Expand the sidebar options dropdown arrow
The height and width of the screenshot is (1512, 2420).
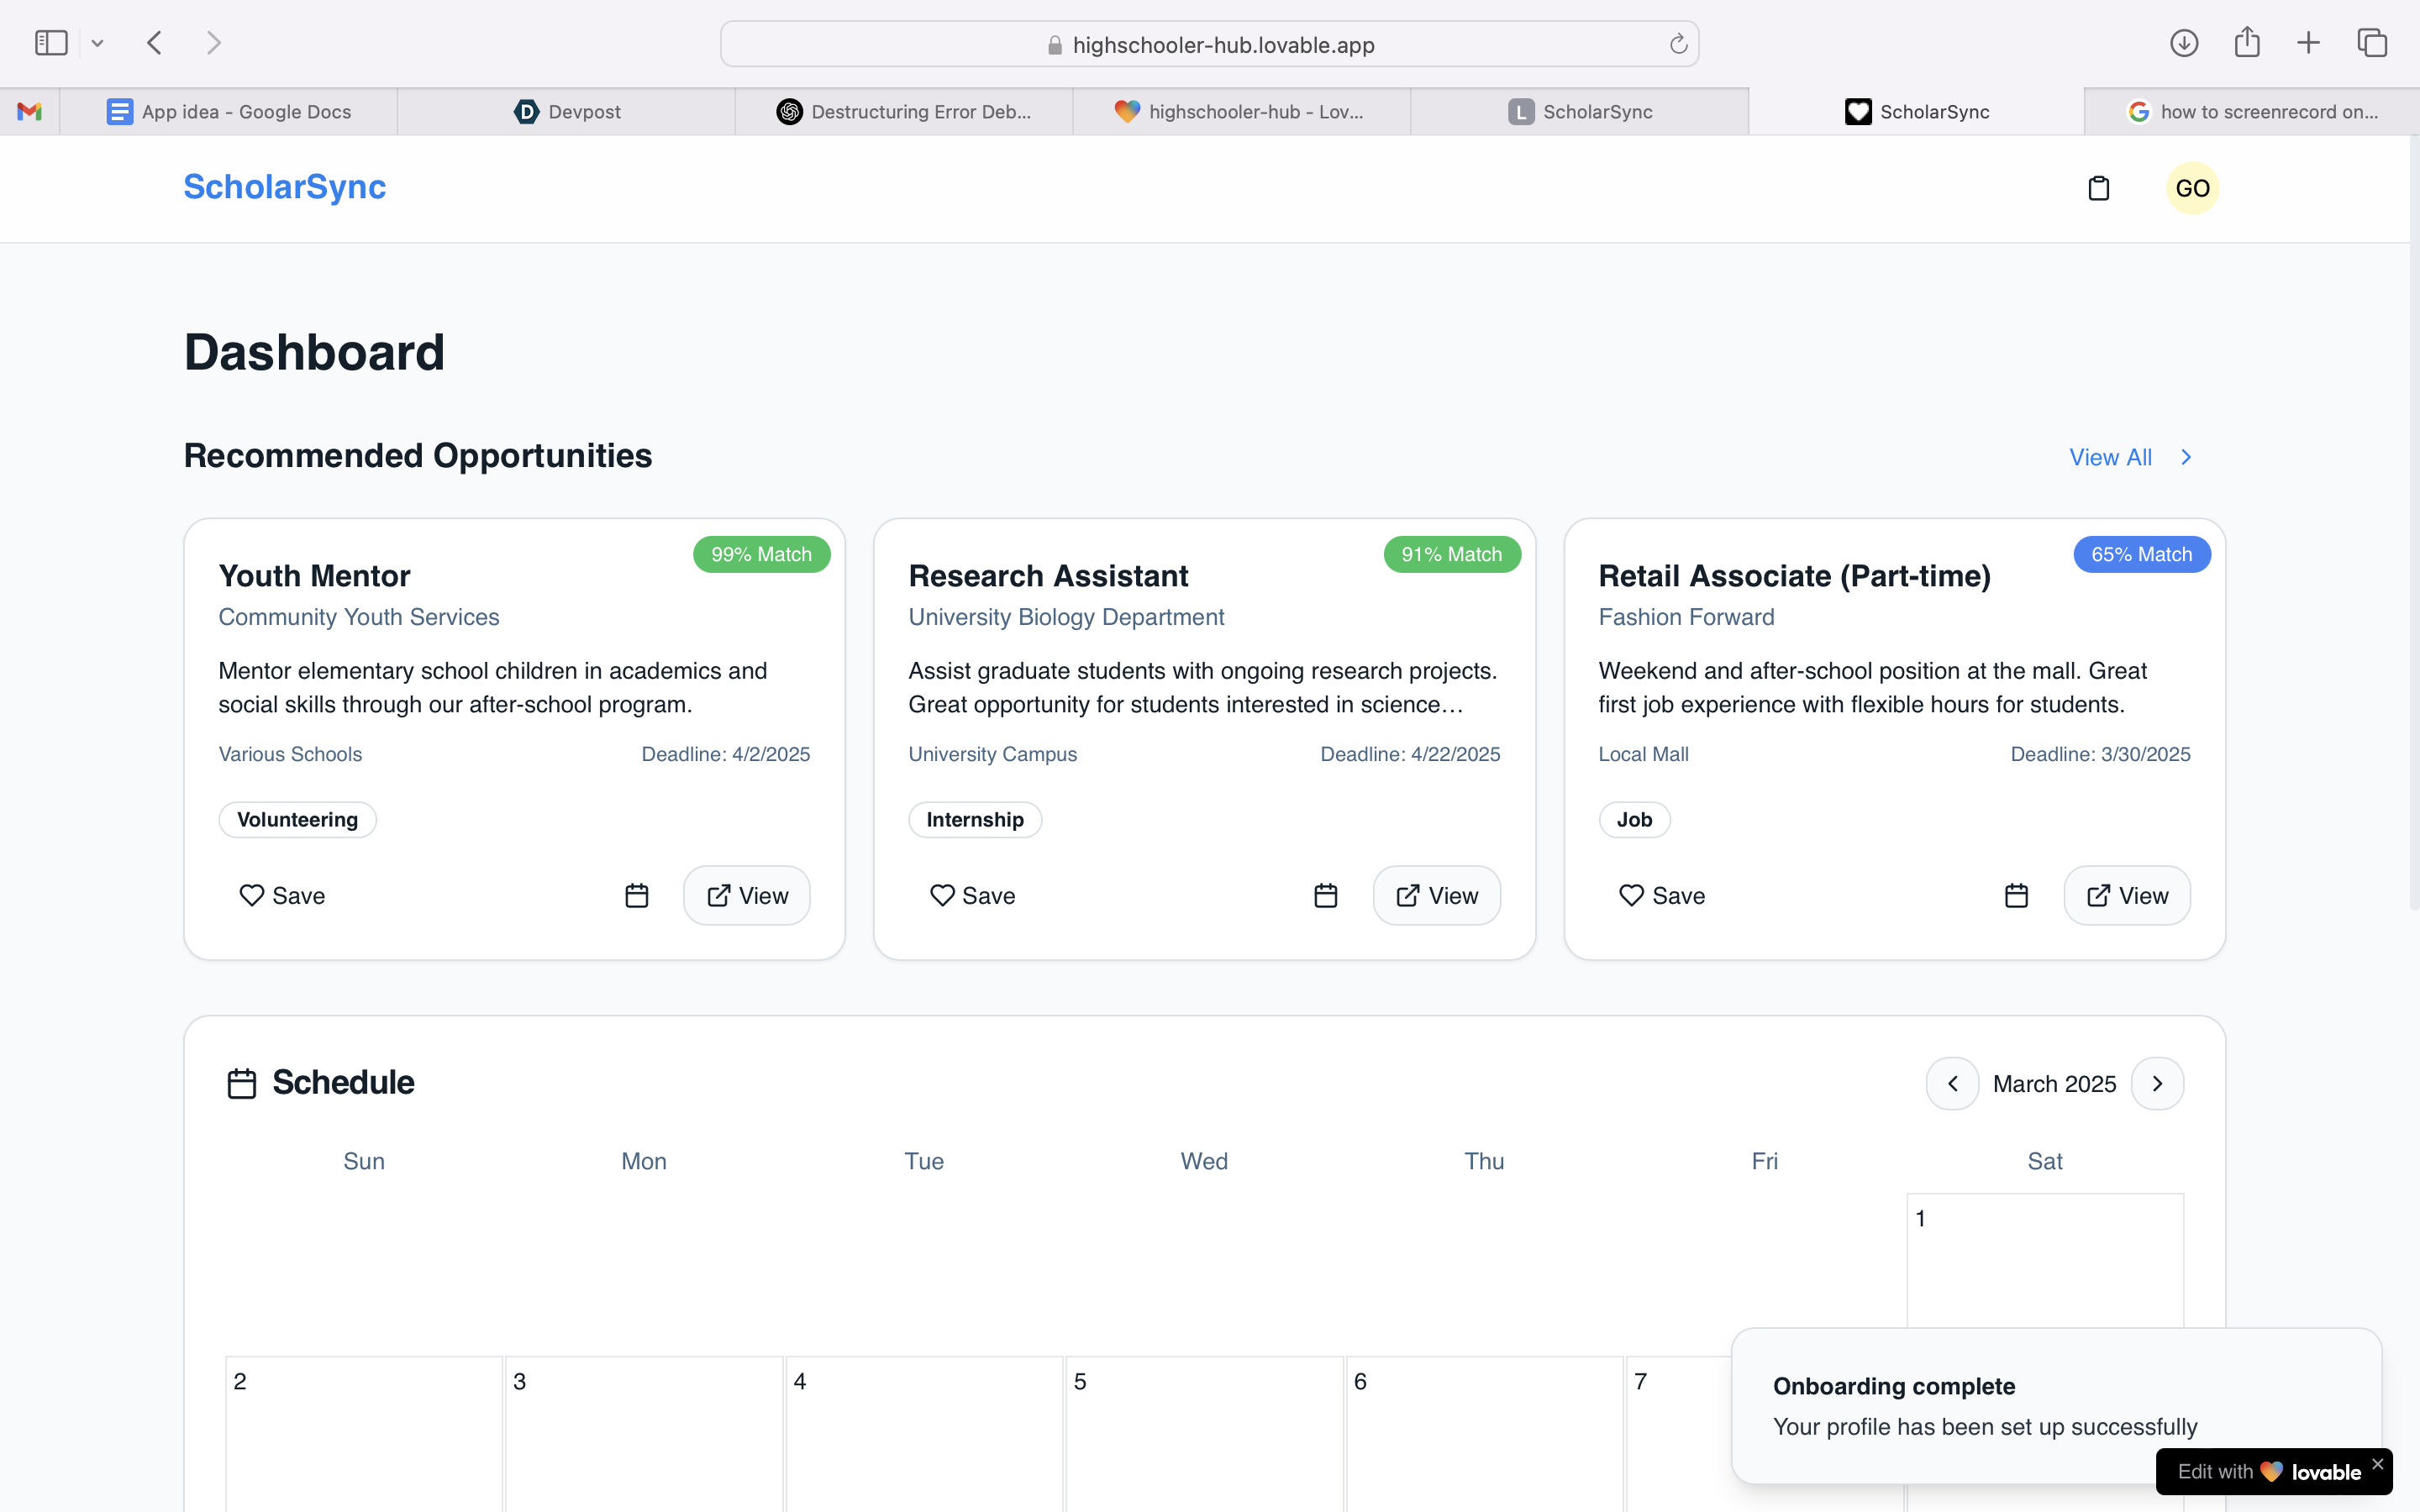(97, 43)
